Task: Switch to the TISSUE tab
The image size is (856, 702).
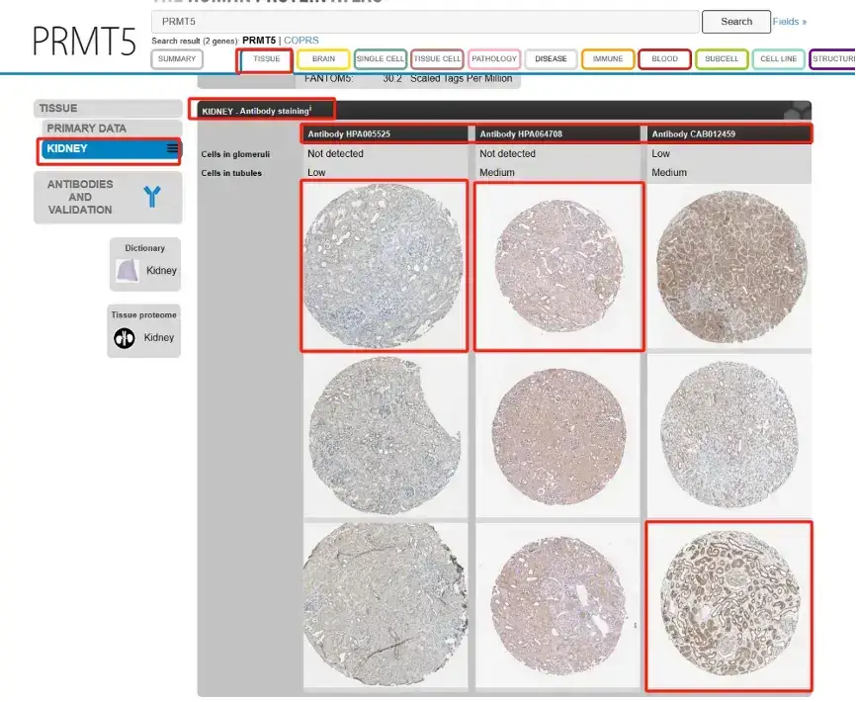Action: click(x=266, y=59)
